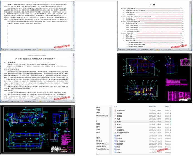The image size is (193, 156).
Task: Click zoom in plus in page 1/50 window
Action: click(x=72, y=50)
